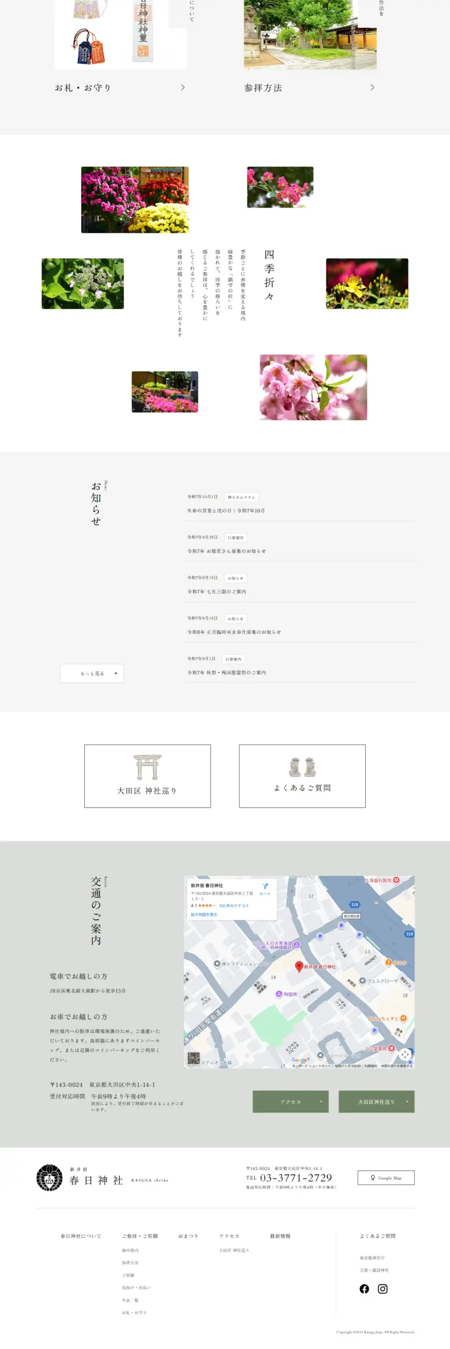Click the pink cherry blossom photo thumbnail
The height and width of the screenshot is (1349, 450).
(x=313, y=387)
